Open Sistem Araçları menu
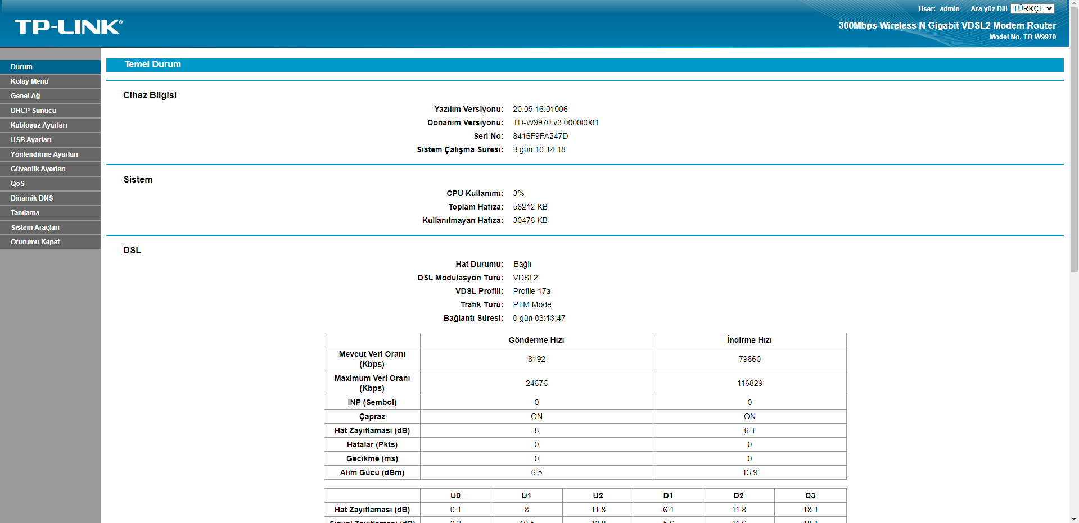The width and height of the screenshot is (1079, 523). [x=50, y=228]
